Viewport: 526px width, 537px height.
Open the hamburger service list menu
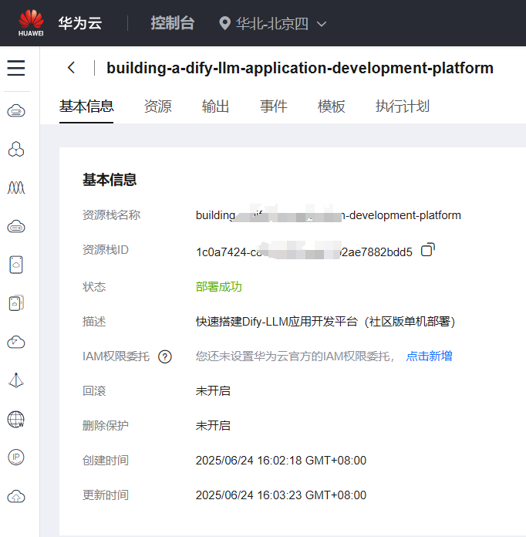pyautogui.click(x=16, y=68)
